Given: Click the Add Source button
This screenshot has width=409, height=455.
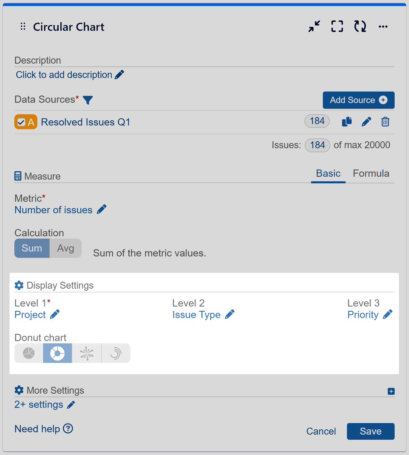Looking at the screenshot, I should coord(358,100).
